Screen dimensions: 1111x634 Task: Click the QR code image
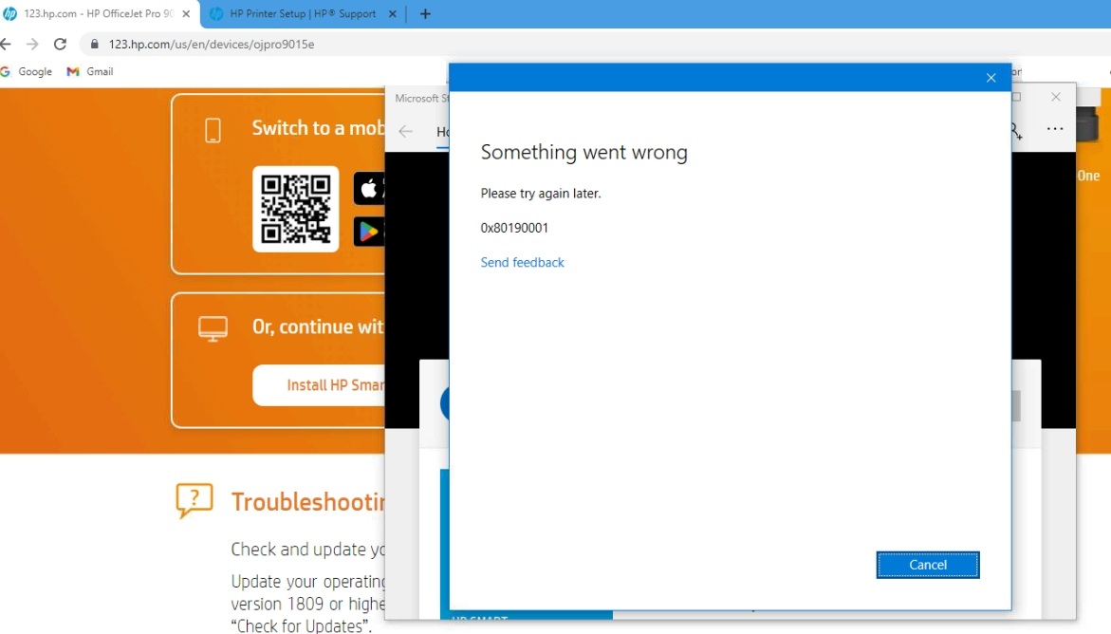click(x=295, y=209)
